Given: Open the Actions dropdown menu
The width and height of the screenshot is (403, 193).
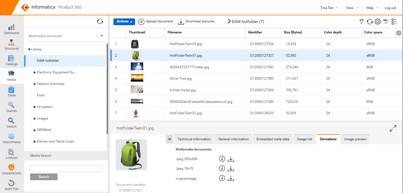Looking at the screenshot, I should coord(124,22).
